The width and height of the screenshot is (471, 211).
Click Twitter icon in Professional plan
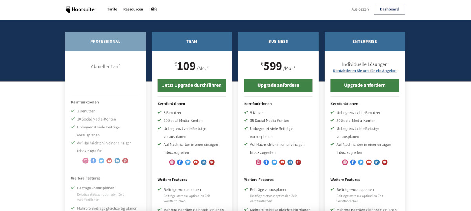point(101,161)
